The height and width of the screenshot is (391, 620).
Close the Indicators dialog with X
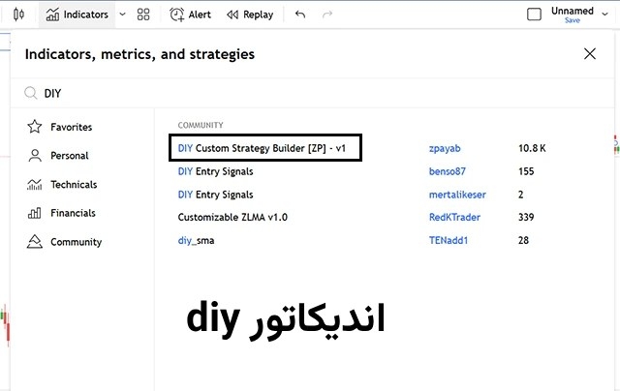pos(590,54)
